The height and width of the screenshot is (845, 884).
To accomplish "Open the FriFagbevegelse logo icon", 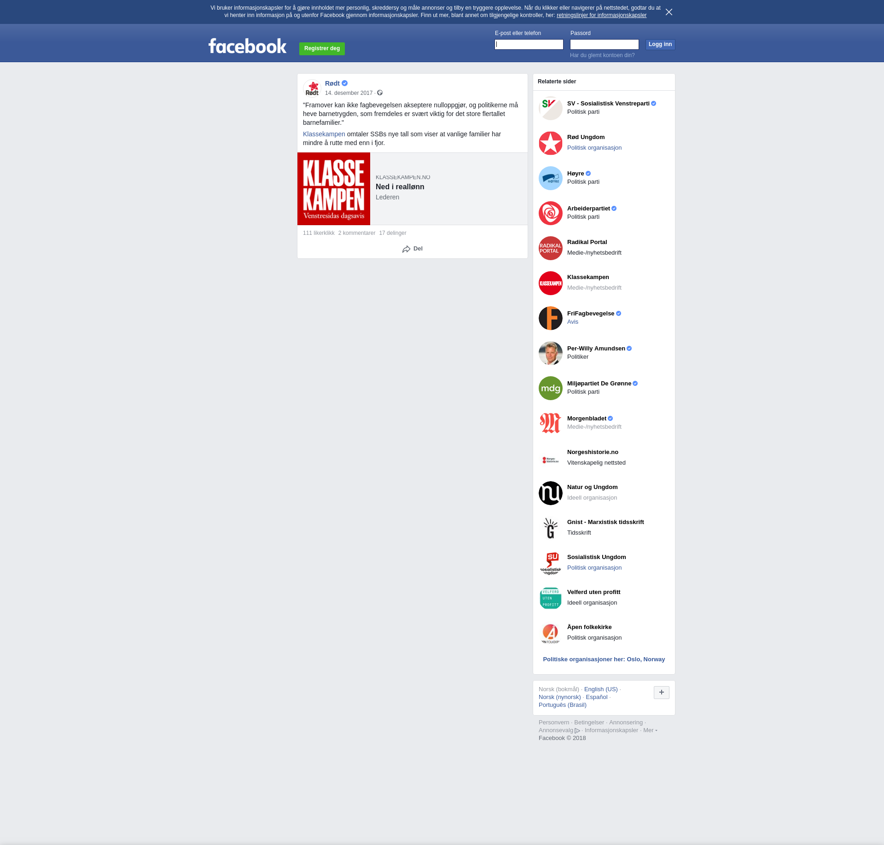I will [551, 318].
